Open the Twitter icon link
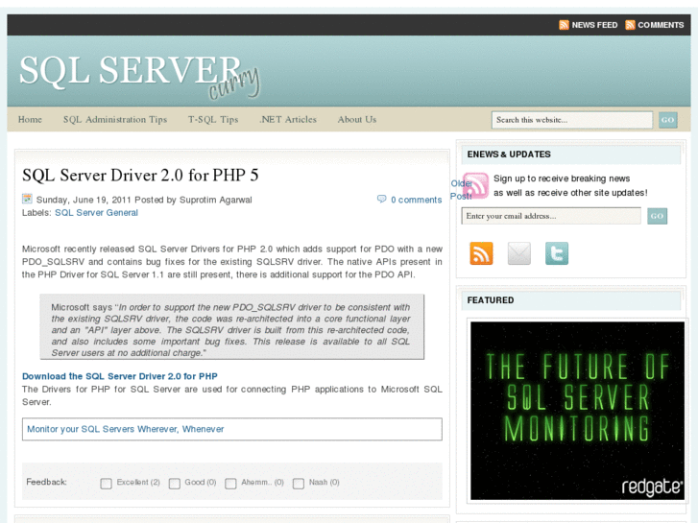This screenshot has height=523, width=698. click(x=557, y=253)
